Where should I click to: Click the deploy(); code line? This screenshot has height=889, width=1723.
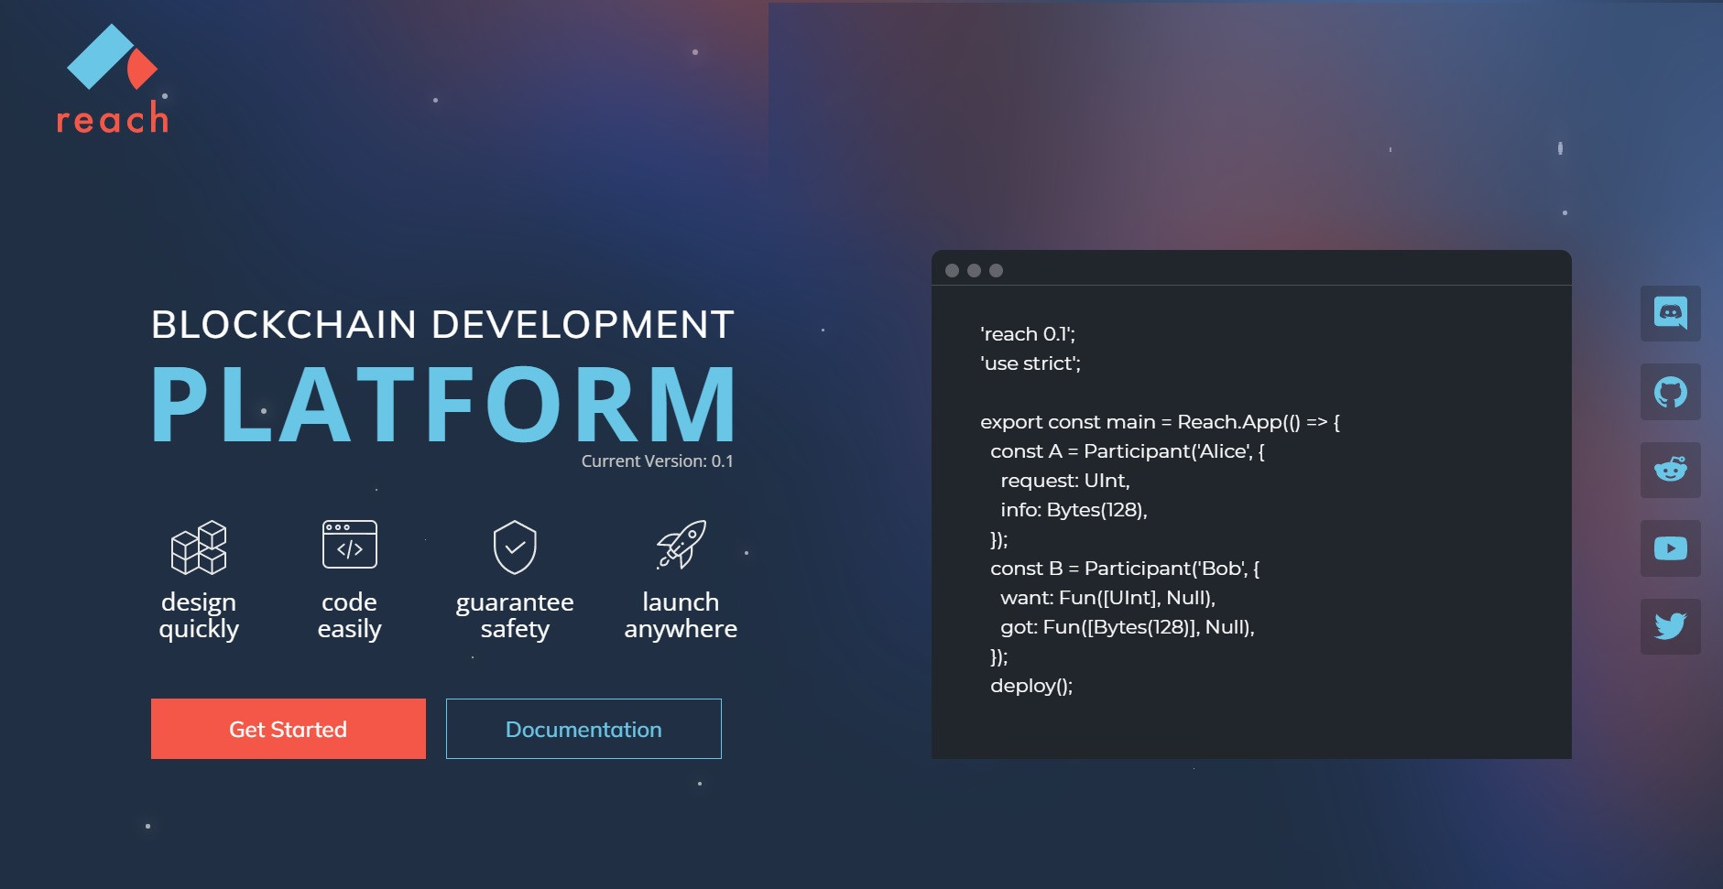click(1031, 686)
